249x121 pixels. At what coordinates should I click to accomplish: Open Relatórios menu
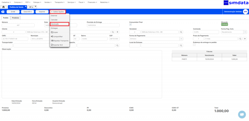[x=105, y=2]
